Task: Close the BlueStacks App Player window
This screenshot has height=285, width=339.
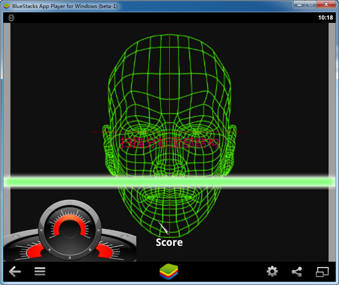Action: coord(327,5)
